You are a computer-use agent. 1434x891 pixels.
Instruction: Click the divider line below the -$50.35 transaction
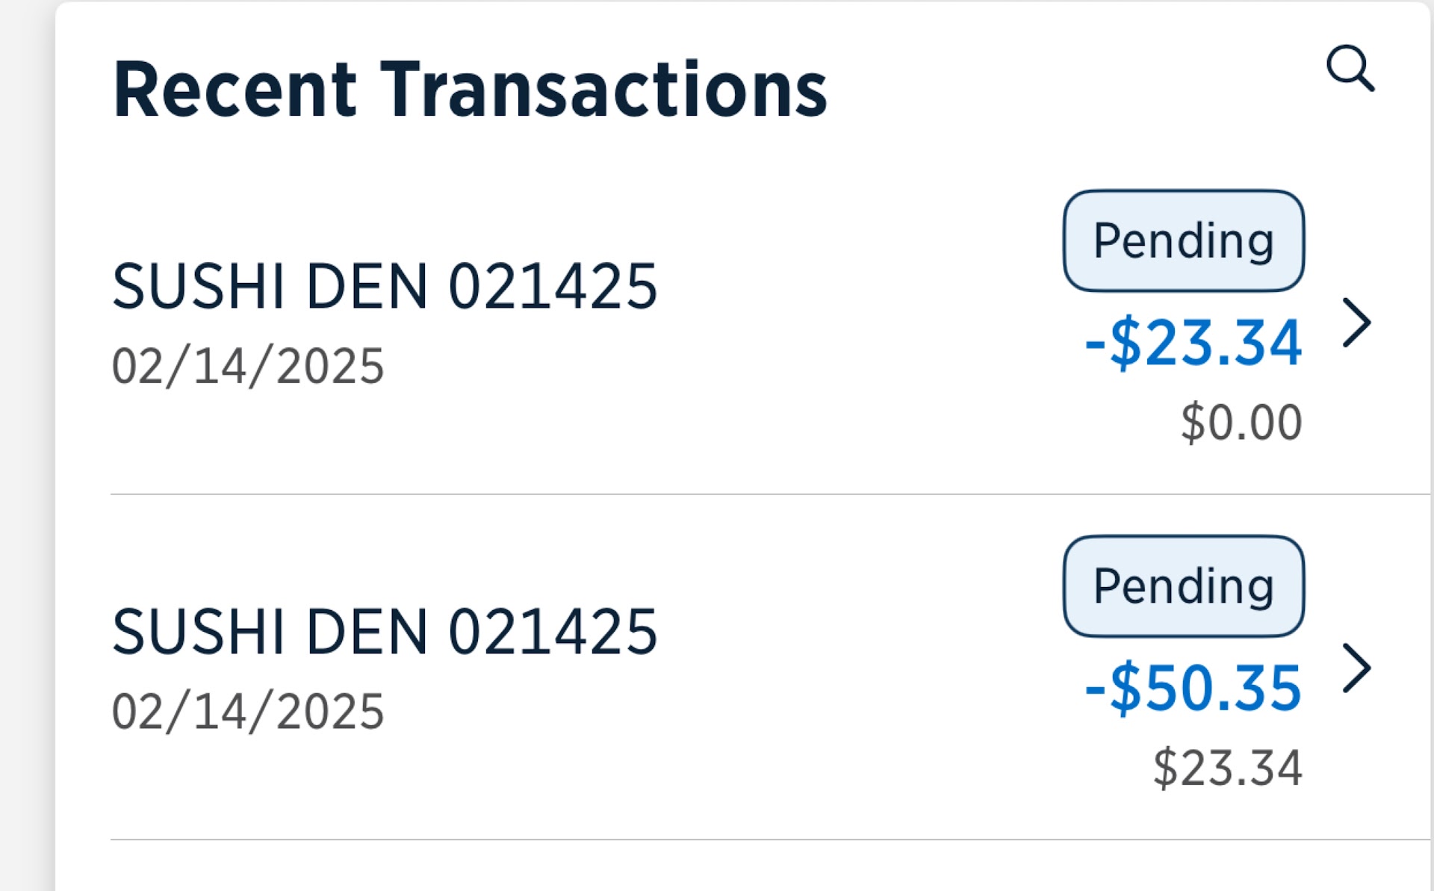pos(747,839)
